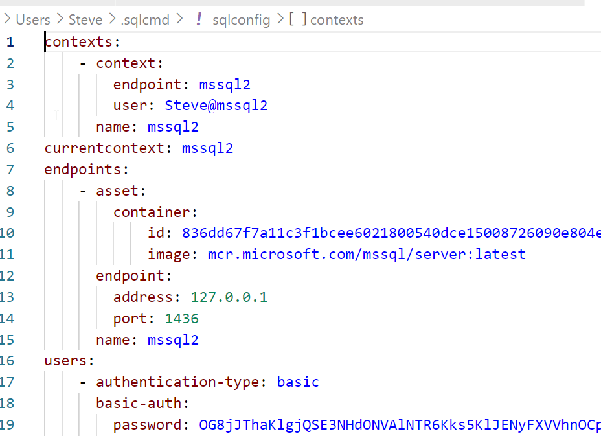
Task: Select line 7 via its line number
Action: click(10, 170)
